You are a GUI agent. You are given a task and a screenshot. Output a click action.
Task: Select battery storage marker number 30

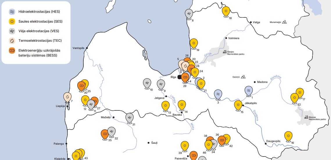(81, 86)
